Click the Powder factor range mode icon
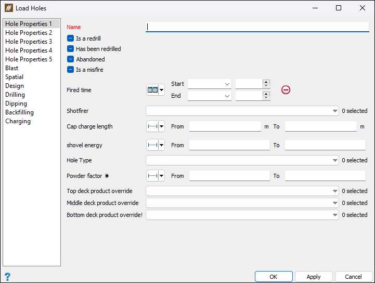375x283 pixels. pos(155,176)
